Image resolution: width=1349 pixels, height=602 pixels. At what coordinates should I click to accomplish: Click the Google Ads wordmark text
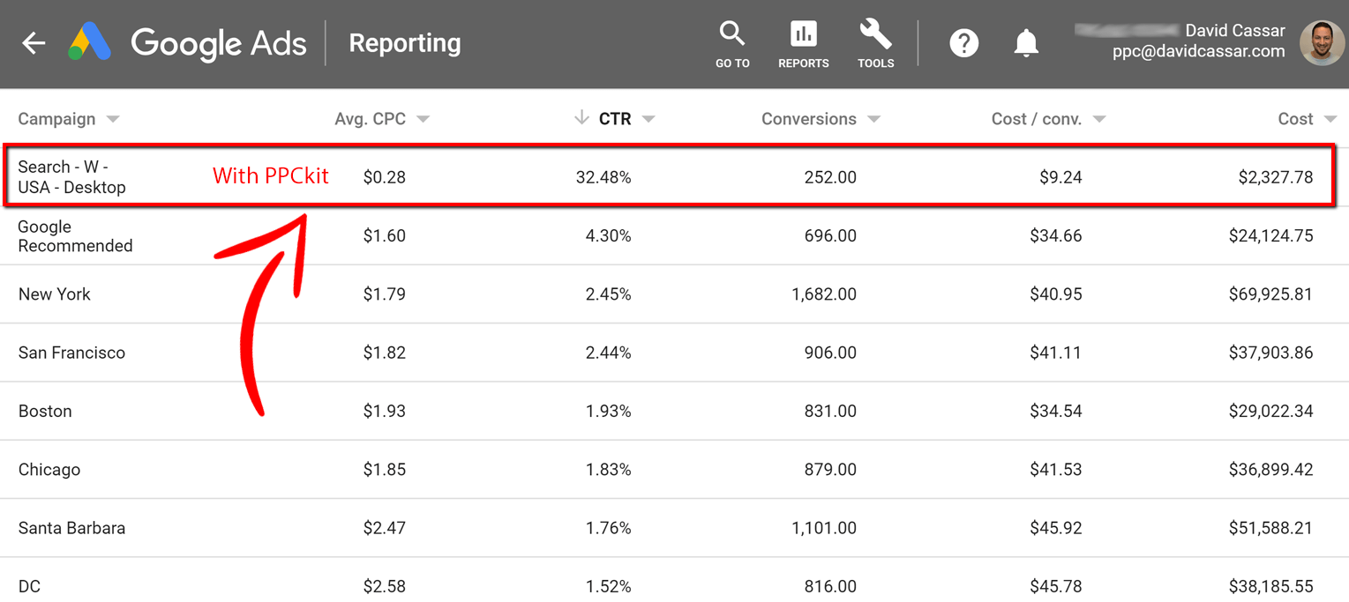(x=219, y=43)
